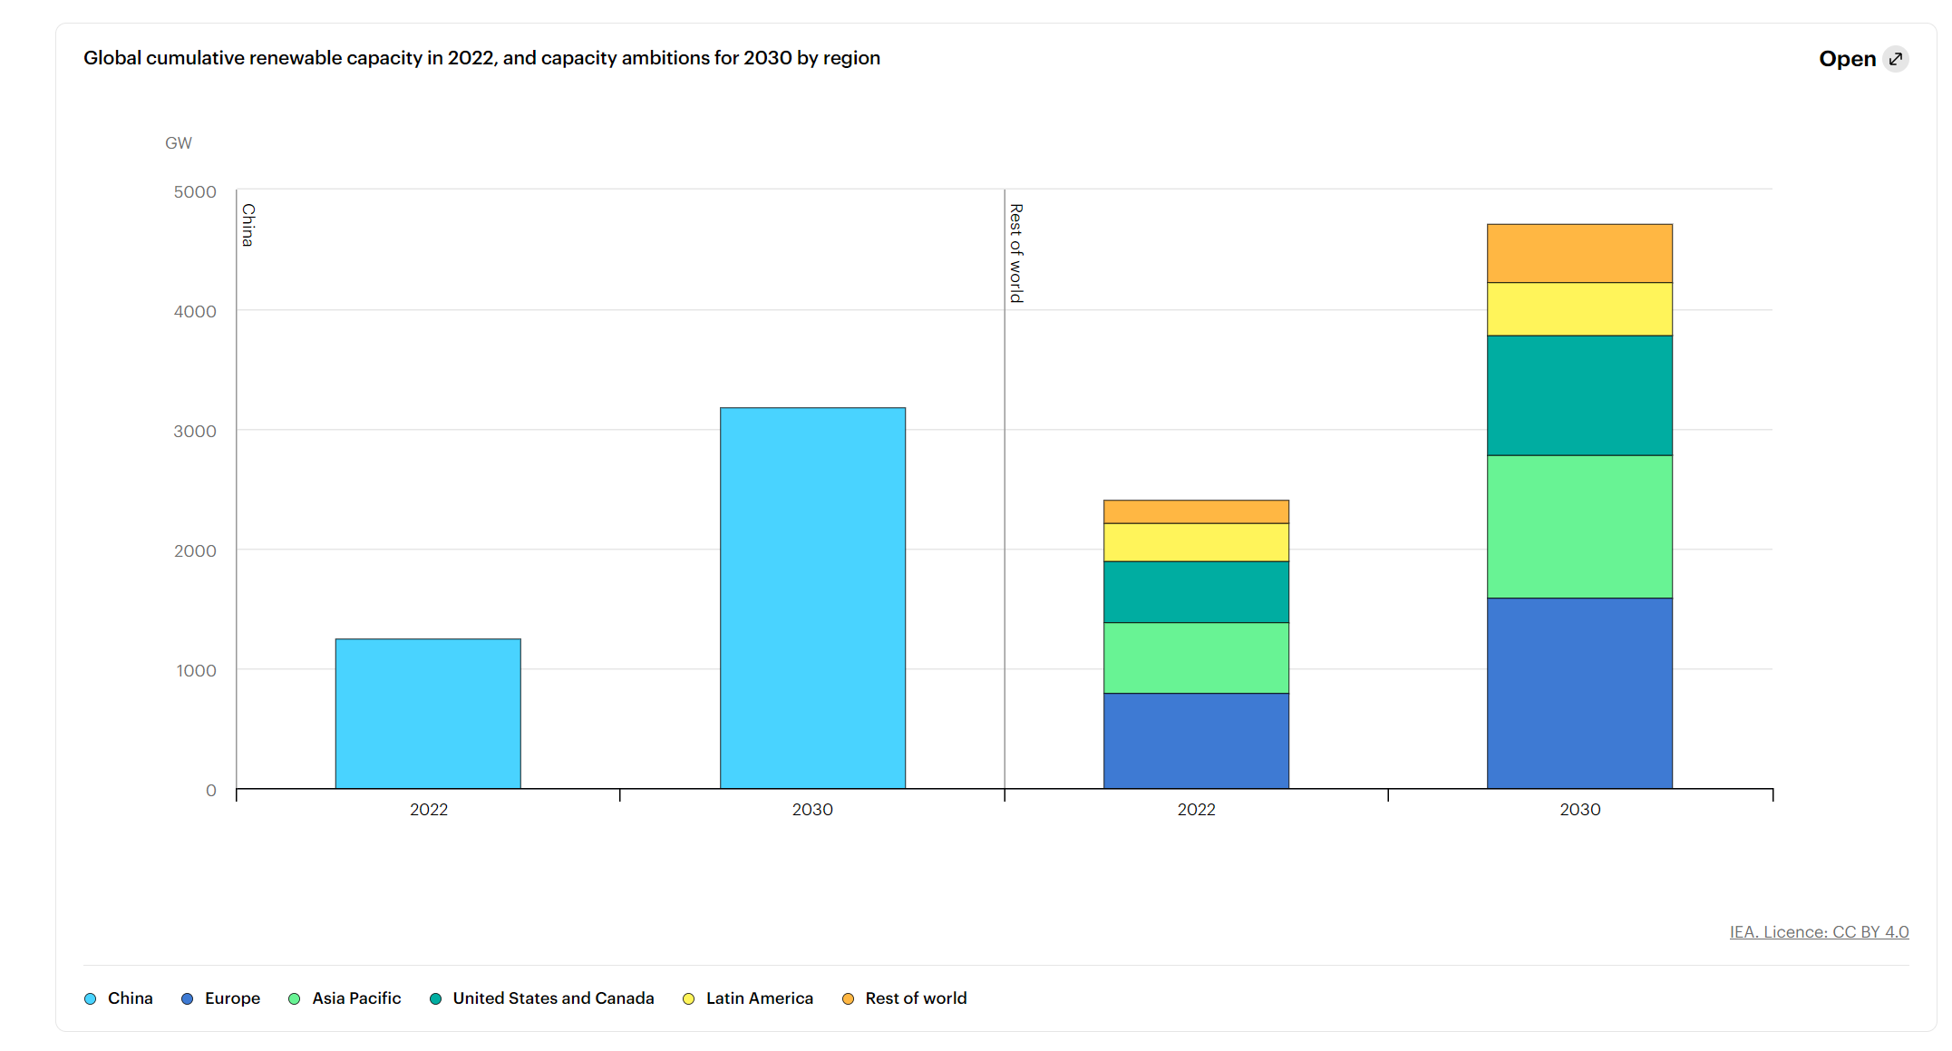
Task: Toggle Asia Pacific series in legend
Action: [356, 998]
